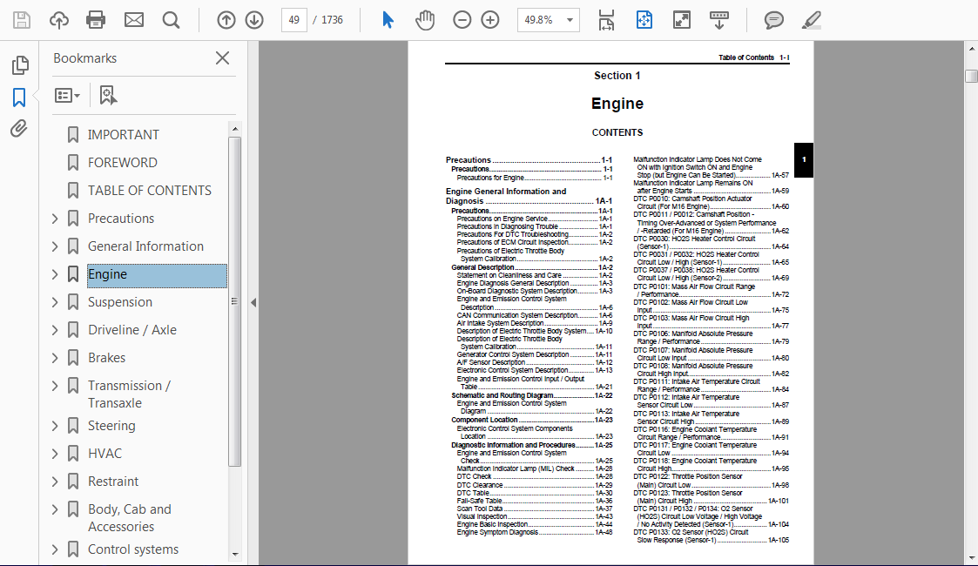Screen dimensions: 978x566
Task: Click the document scrollbar down arrow
Action: [x=971, y=558]
